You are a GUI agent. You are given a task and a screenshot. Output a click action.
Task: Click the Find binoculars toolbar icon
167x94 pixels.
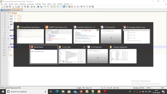(38, 7)
